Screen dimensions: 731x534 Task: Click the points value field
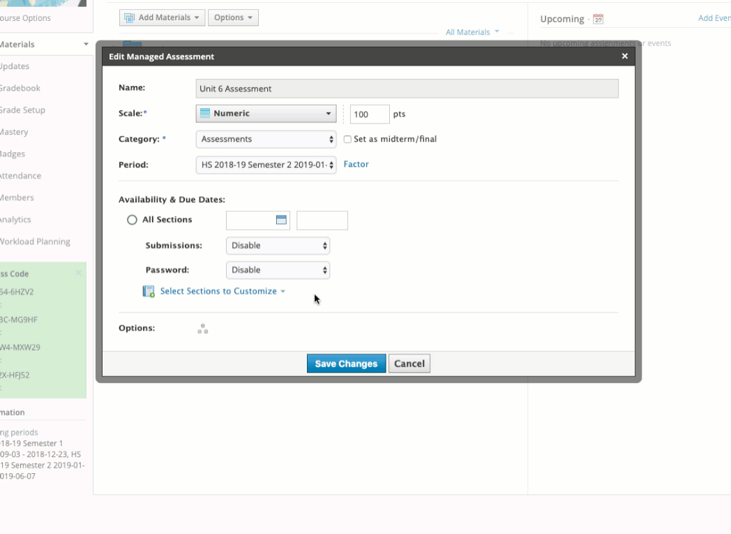point(369,114)
